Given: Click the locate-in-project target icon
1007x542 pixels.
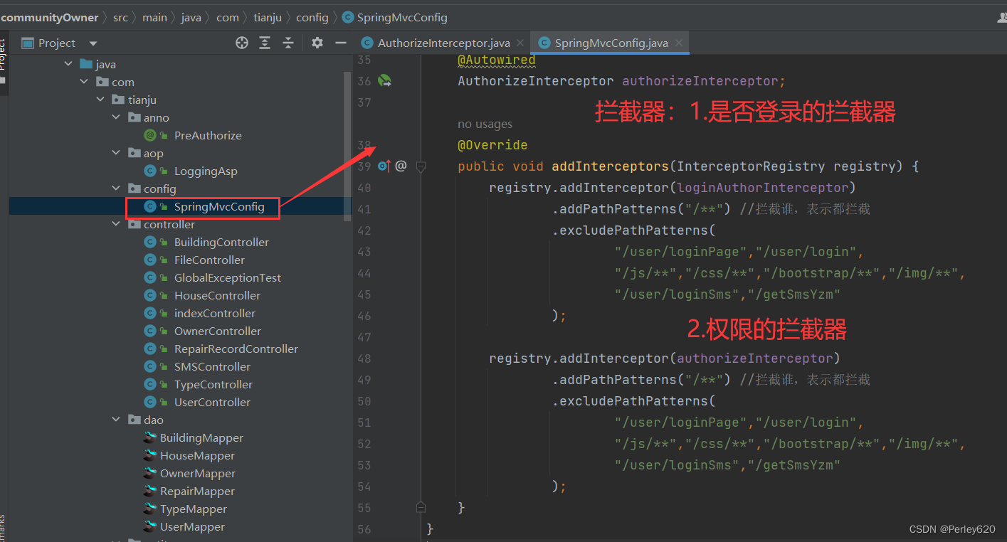Looking at the screenshot, I should pos(242,43).
